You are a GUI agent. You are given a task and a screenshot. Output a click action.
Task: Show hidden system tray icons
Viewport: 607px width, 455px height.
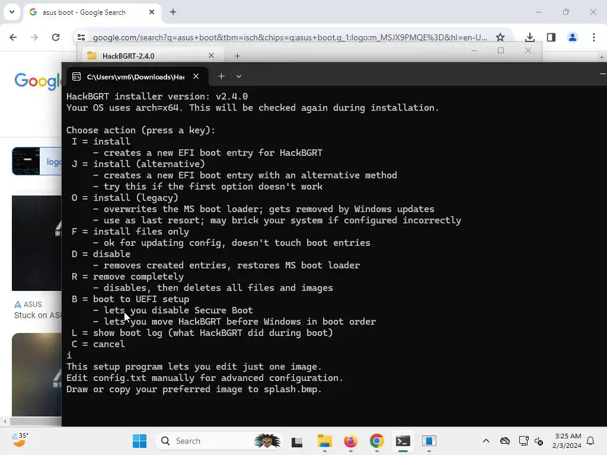coord(486,441)
